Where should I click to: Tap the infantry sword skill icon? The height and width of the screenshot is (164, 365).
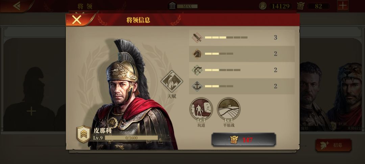[197, 38]
